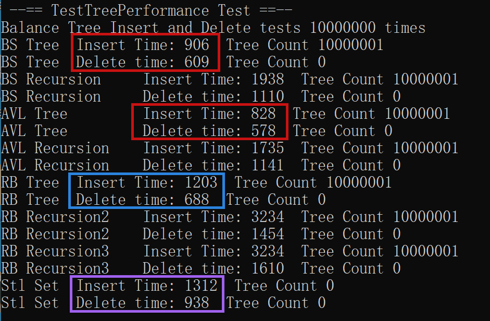Screen dimensions: 490x321
Task: Click BS Recursion "Delete time: 1110"
Action: (x=213, y=96)
